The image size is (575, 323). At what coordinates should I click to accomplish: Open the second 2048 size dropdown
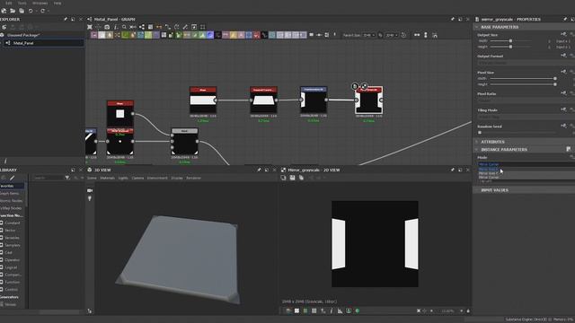click(x=392, y=35)
